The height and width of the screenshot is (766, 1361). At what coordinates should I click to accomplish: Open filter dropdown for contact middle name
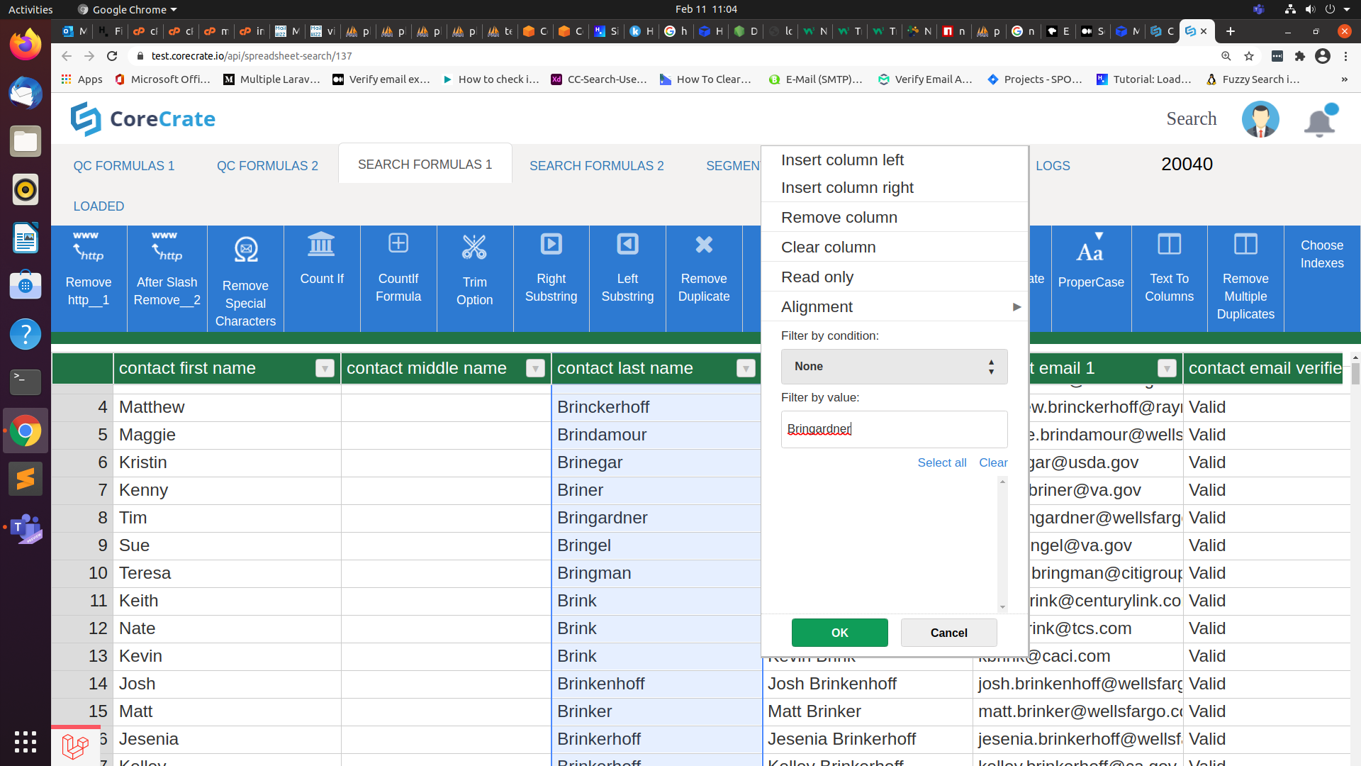[535, 368]
